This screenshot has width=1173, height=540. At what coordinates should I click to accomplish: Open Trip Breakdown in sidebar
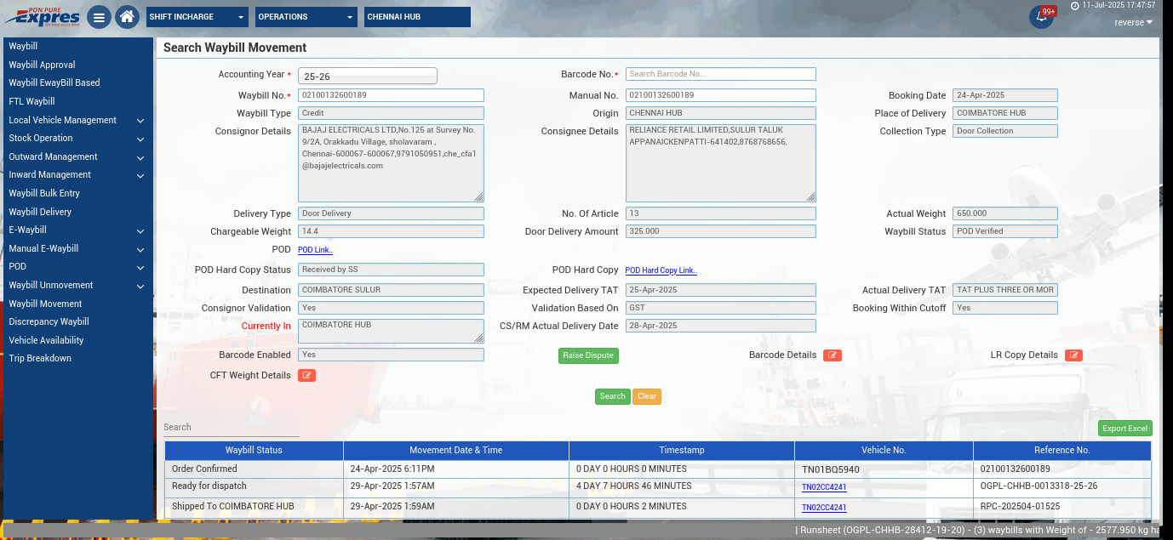click(40, 359)
